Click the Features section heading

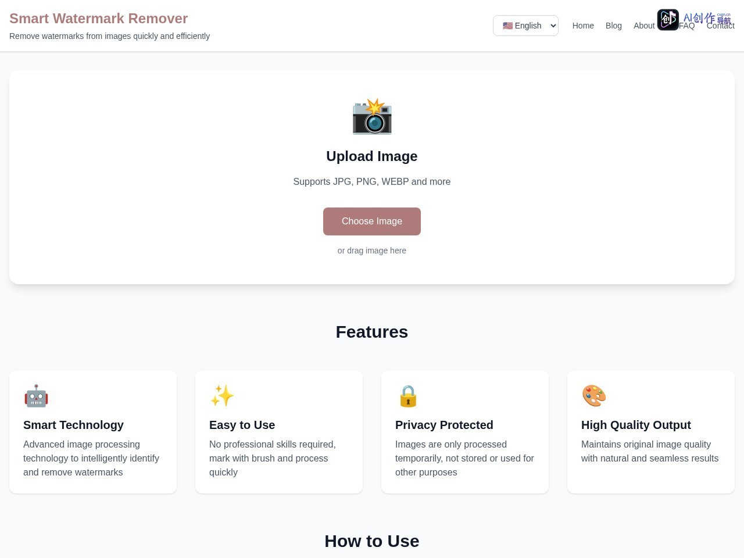[x=372, y=332]
